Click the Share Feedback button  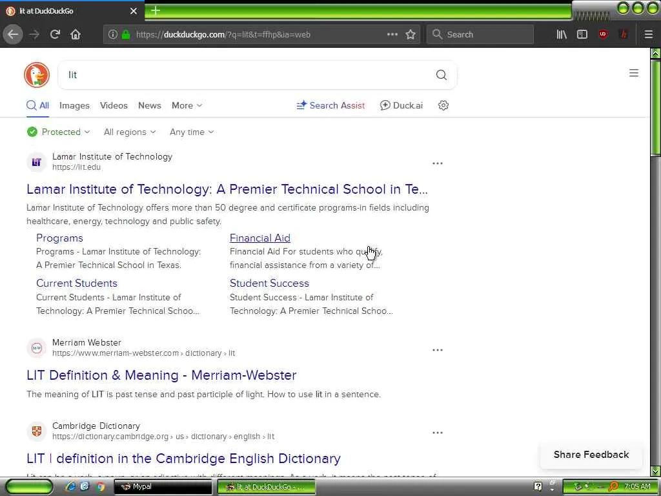coord(591,455)
